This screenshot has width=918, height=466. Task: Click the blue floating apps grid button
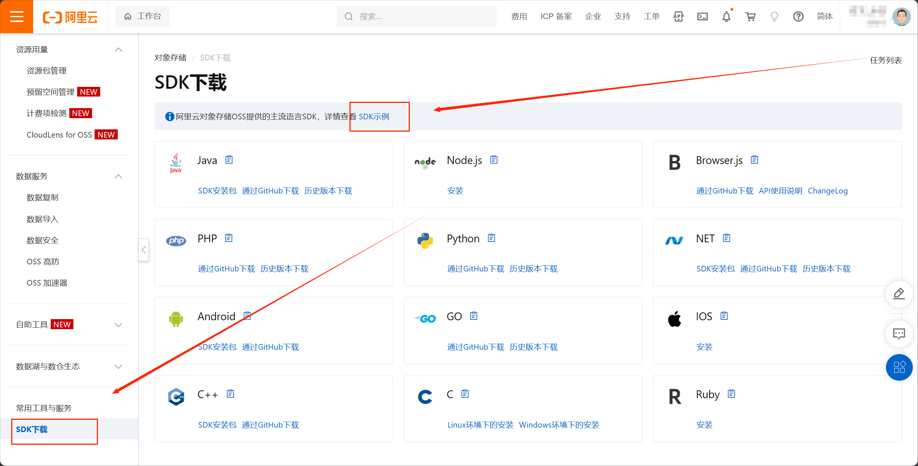click(x=899, y=367)
